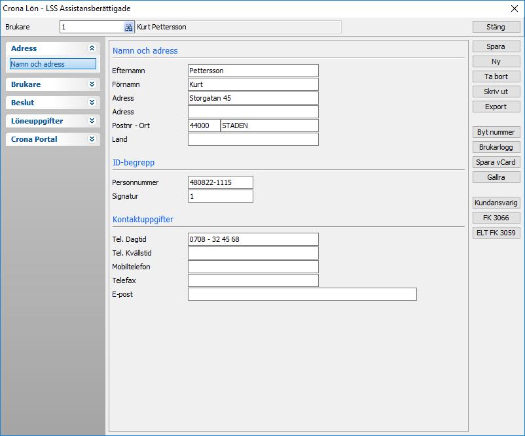525x436 pixels.
Task: Click the Gallra button
Action: pyautogui.click(x=496, y=177)
